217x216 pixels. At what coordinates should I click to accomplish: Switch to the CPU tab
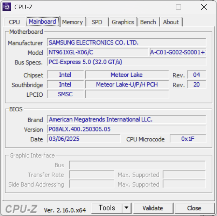pos(14,22)
